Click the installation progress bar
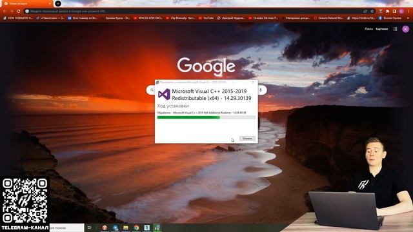The image size is (413, 232). 206,117
